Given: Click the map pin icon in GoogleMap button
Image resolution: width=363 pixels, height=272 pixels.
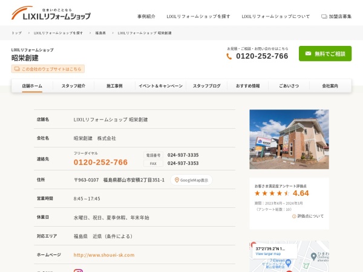Looking at the screenshot, I should click(177, 180).
